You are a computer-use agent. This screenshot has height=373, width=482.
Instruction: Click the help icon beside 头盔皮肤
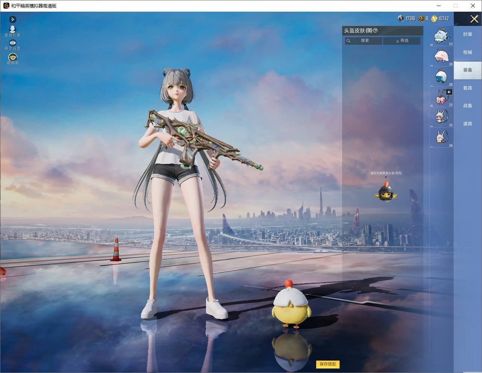click(x=375, y=30)
